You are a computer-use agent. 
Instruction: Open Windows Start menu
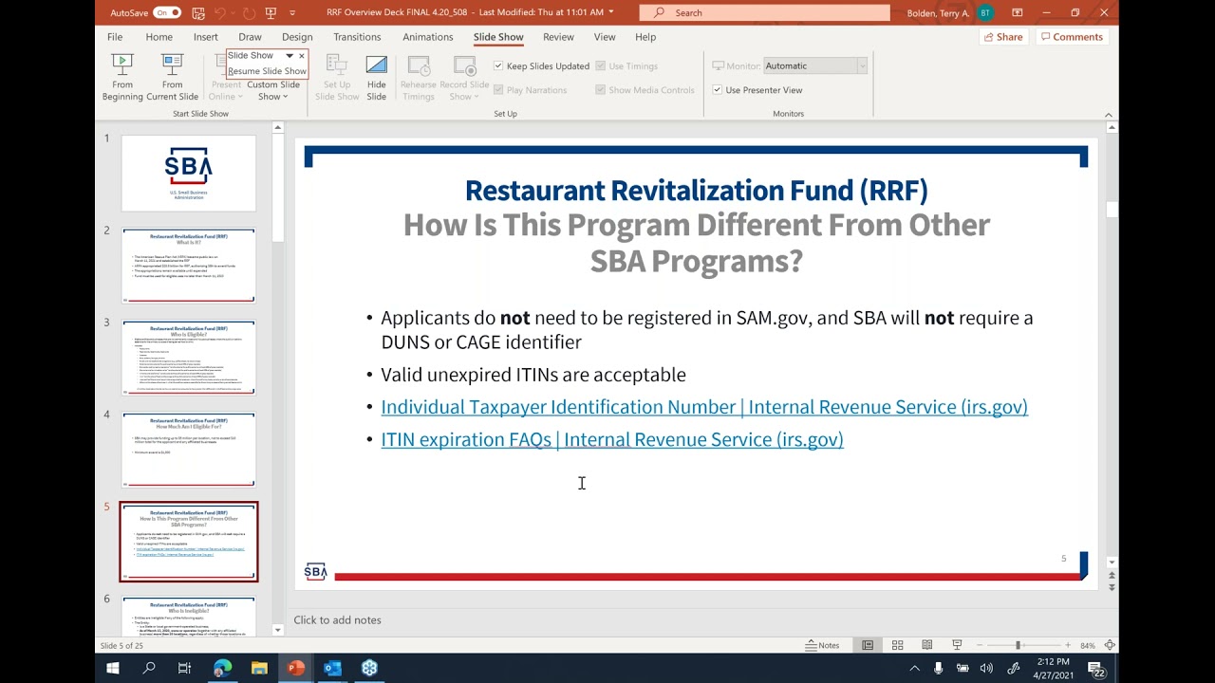click(x=113, y=668)
